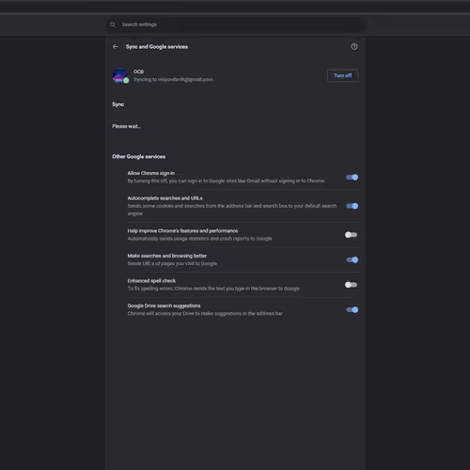Image resolution: width=470 pixels, height=470 pixels.
Task: Enable Help improve Chrome's features toggle
Action: coord(351,235)
